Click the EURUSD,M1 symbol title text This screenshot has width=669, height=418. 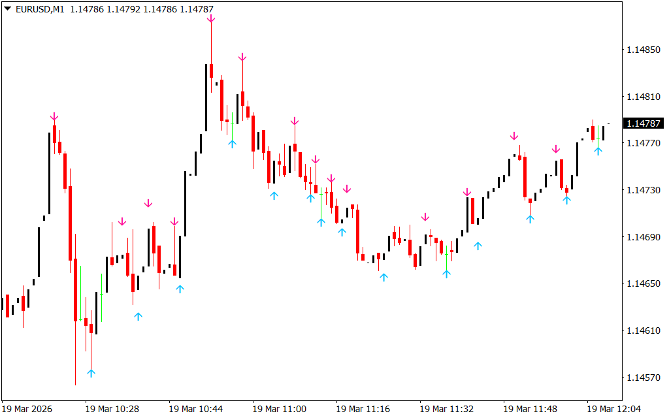39,9
